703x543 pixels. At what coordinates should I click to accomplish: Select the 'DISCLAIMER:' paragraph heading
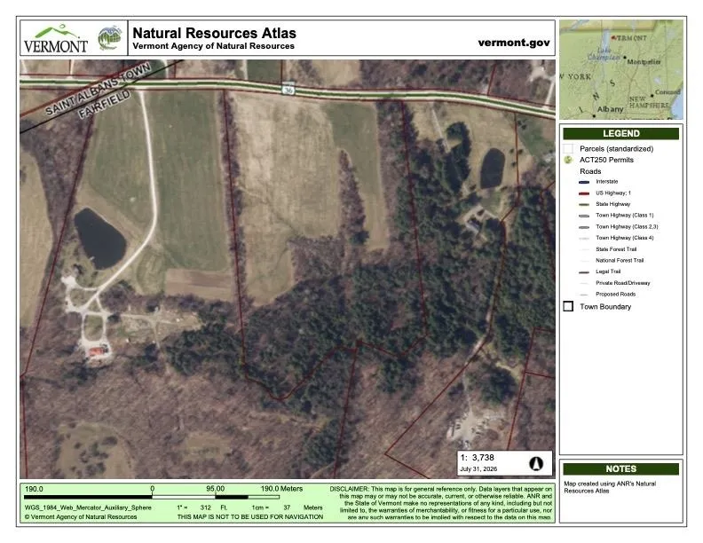click(x=349, y=489)
